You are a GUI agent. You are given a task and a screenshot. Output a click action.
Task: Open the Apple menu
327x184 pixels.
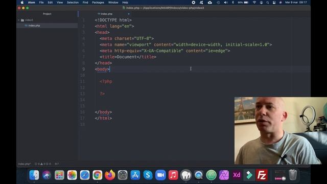(22, 3)
